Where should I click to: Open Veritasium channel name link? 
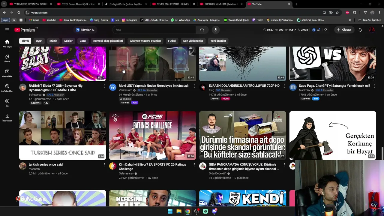125,90
